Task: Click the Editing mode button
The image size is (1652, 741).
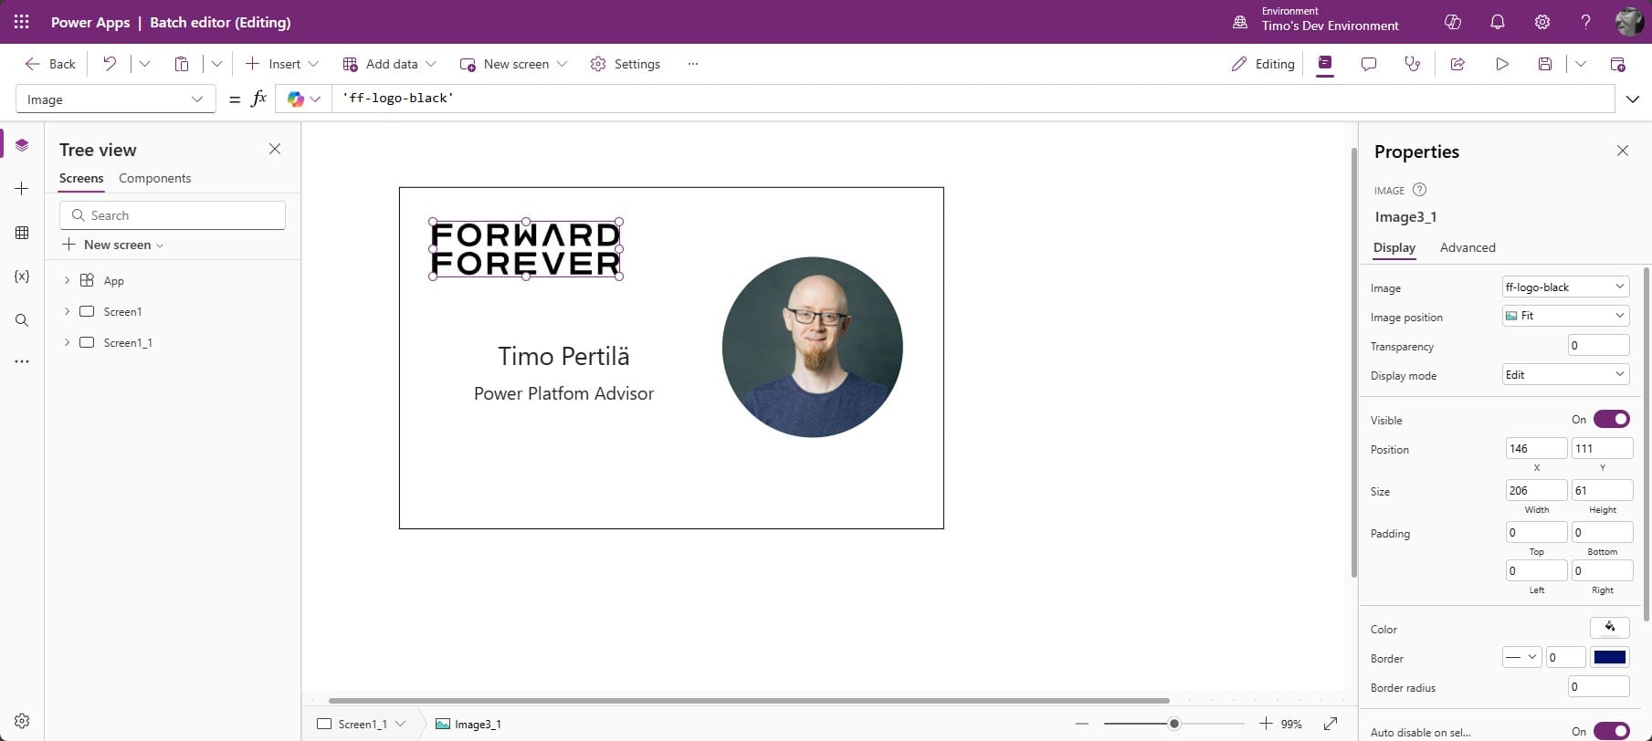Action: click(x=1263, y=64)
